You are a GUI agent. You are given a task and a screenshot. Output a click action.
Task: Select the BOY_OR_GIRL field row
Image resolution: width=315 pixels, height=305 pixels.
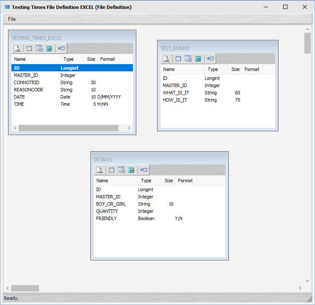coord(160,204)
